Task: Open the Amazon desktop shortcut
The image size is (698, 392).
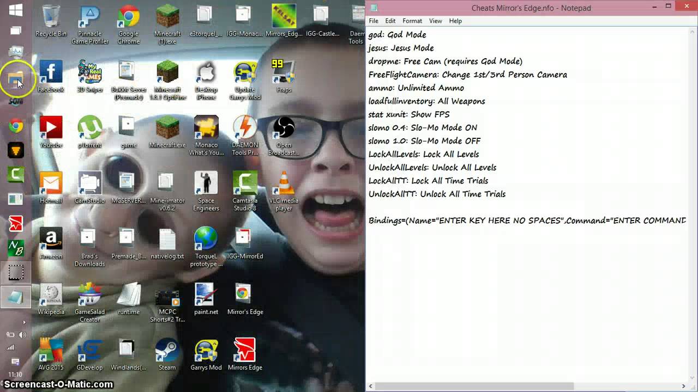Action: click(51, 243)
